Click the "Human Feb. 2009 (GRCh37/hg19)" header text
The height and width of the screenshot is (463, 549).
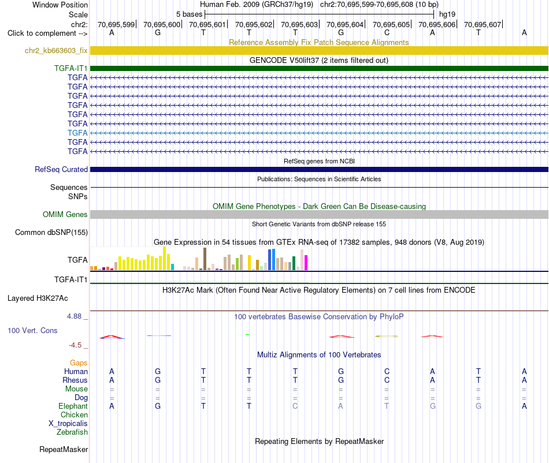pos(256,5)
